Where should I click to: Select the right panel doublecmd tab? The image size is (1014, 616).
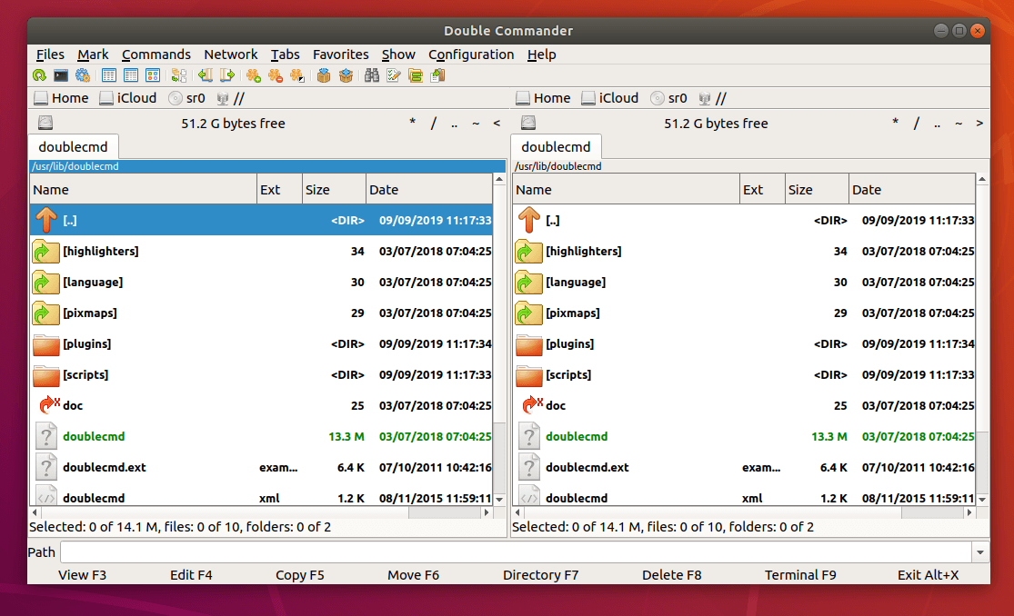[x=556, y=147]
